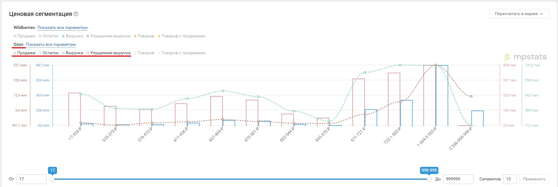
Task: Click the 545-570 ₽ segment label
Action: coord(323,134)
